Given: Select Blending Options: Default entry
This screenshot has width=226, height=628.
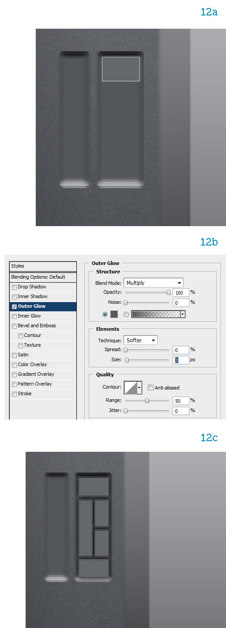Looking at the screenshot, I should [x=43, y=277].
